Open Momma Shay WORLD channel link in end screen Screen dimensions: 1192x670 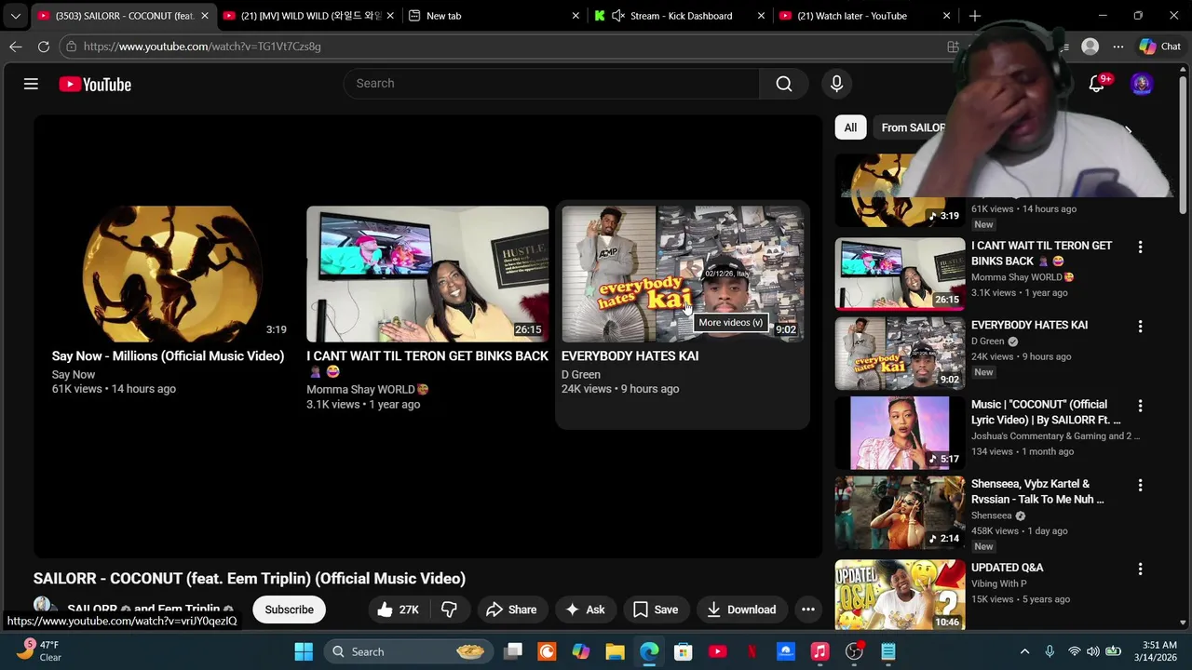pos(368,389)
